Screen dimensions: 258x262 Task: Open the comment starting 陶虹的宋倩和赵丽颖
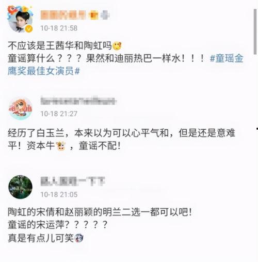(100, 225)
